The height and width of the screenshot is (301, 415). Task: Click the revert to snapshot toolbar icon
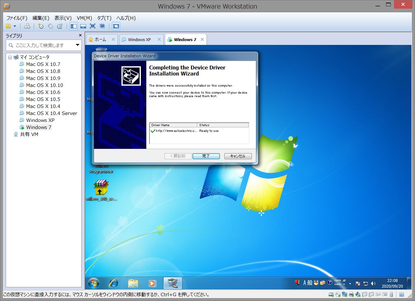pyautogui.click(x=50, y=26)
